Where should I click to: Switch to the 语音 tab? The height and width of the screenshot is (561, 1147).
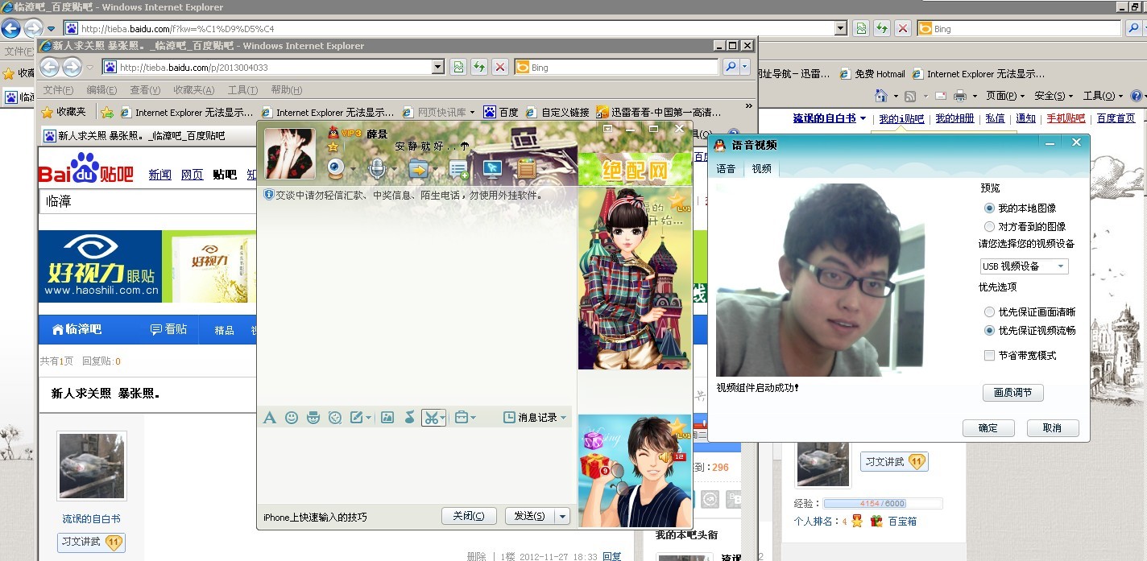click(x=726, y=169)
